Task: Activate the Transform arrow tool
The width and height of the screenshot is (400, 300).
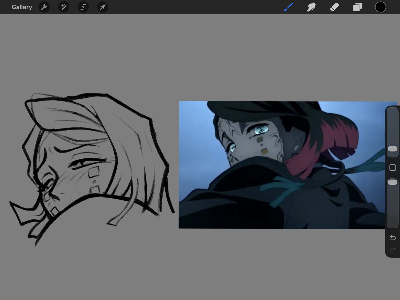Action: click(103, 7)
